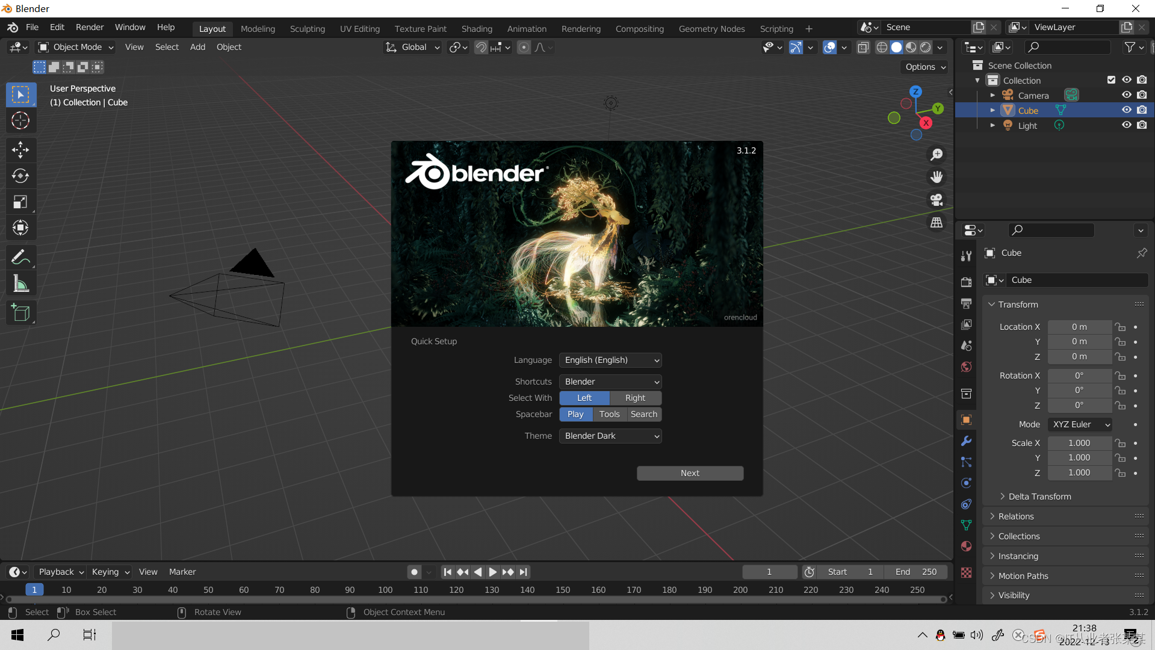
Task: Open the Language dropdown
Action: click(610, 360)
